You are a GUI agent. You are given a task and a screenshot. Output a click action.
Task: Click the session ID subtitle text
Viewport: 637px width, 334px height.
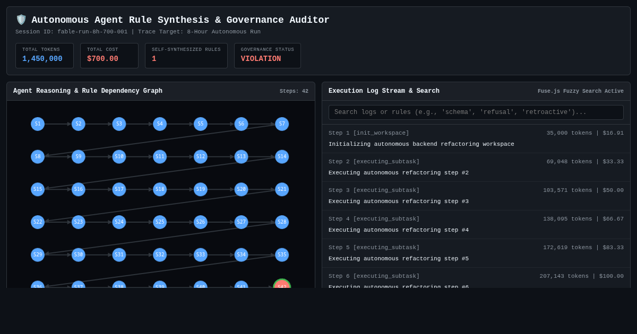click(x=138, y=32)
